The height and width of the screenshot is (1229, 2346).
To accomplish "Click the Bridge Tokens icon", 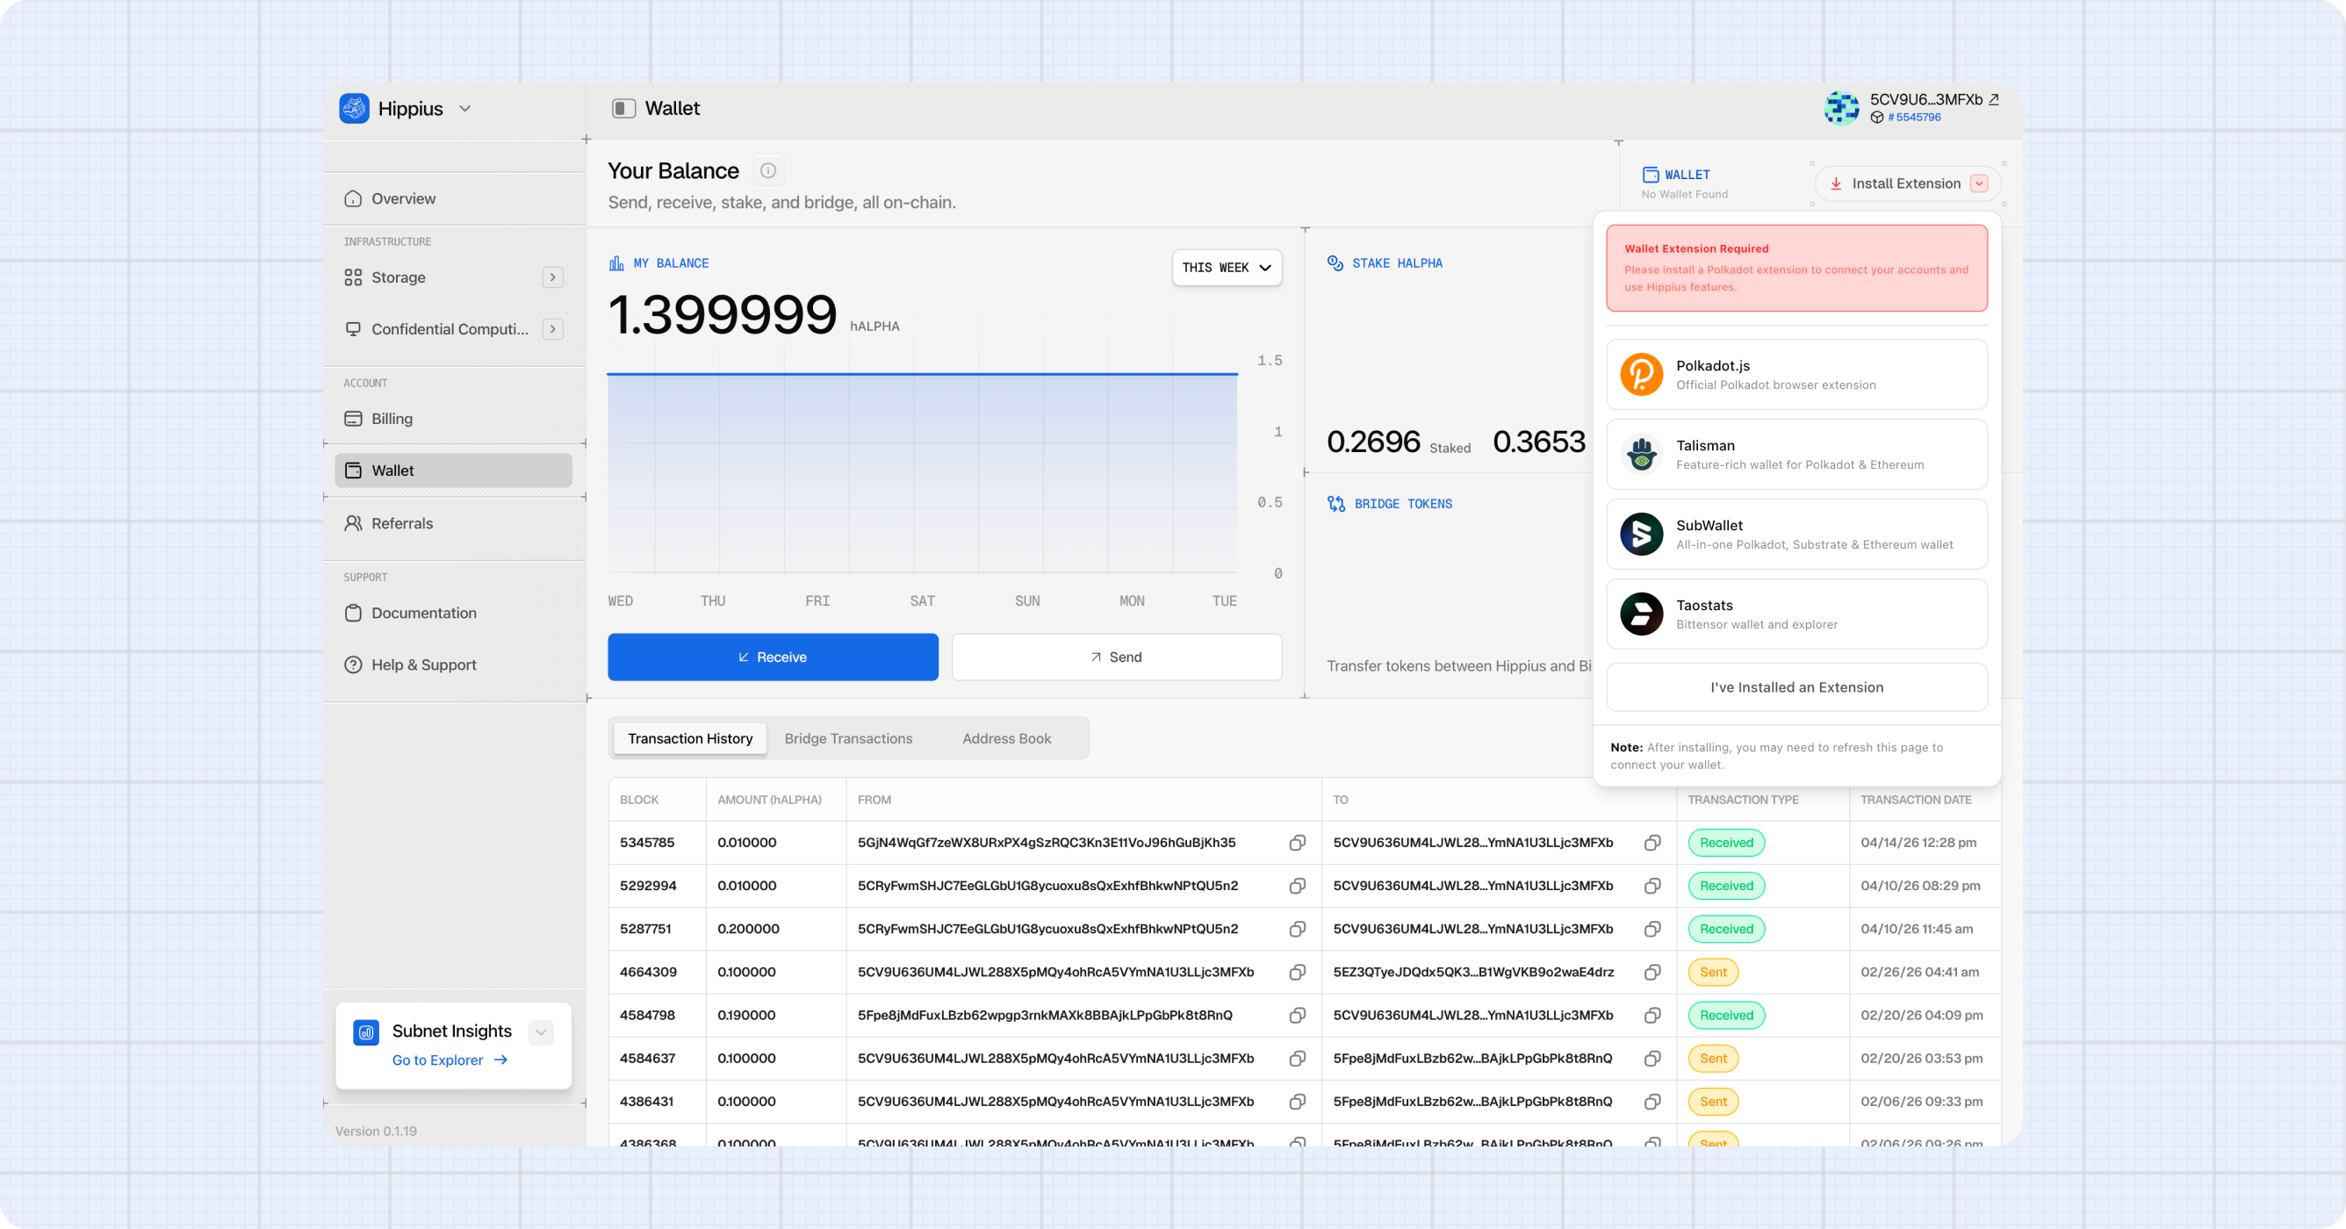I will click(x=1336, y=503).
